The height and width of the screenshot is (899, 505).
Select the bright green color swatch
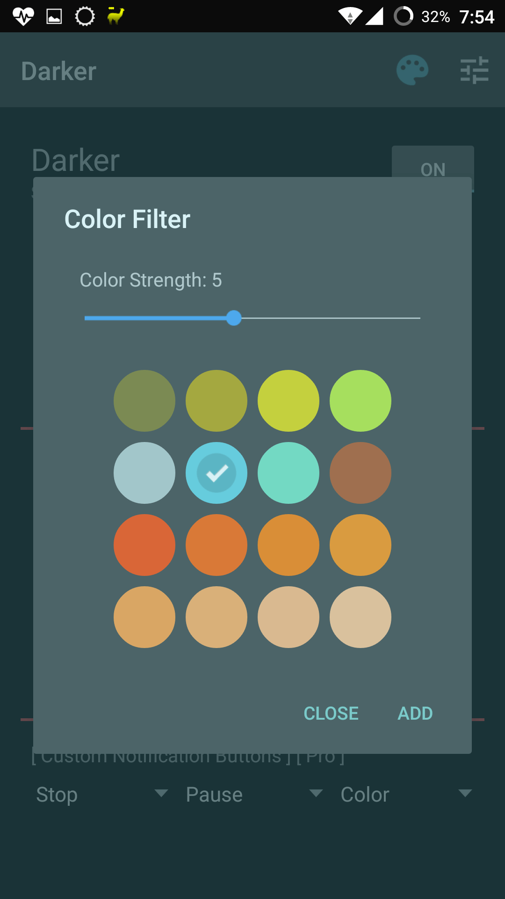[361, 401]
